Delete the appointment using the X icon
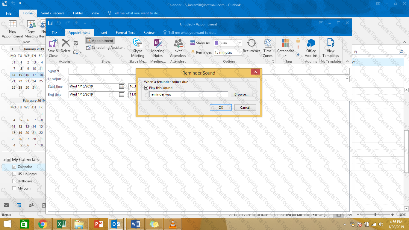 click(66, 46)
